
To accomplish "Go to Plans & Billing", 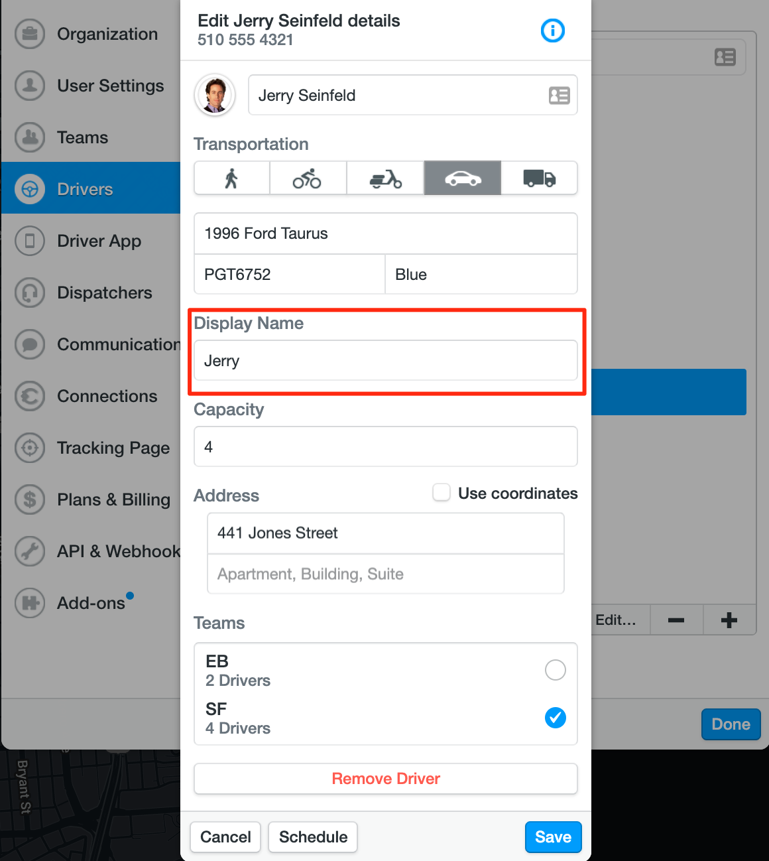I will (x=113, y=499).
